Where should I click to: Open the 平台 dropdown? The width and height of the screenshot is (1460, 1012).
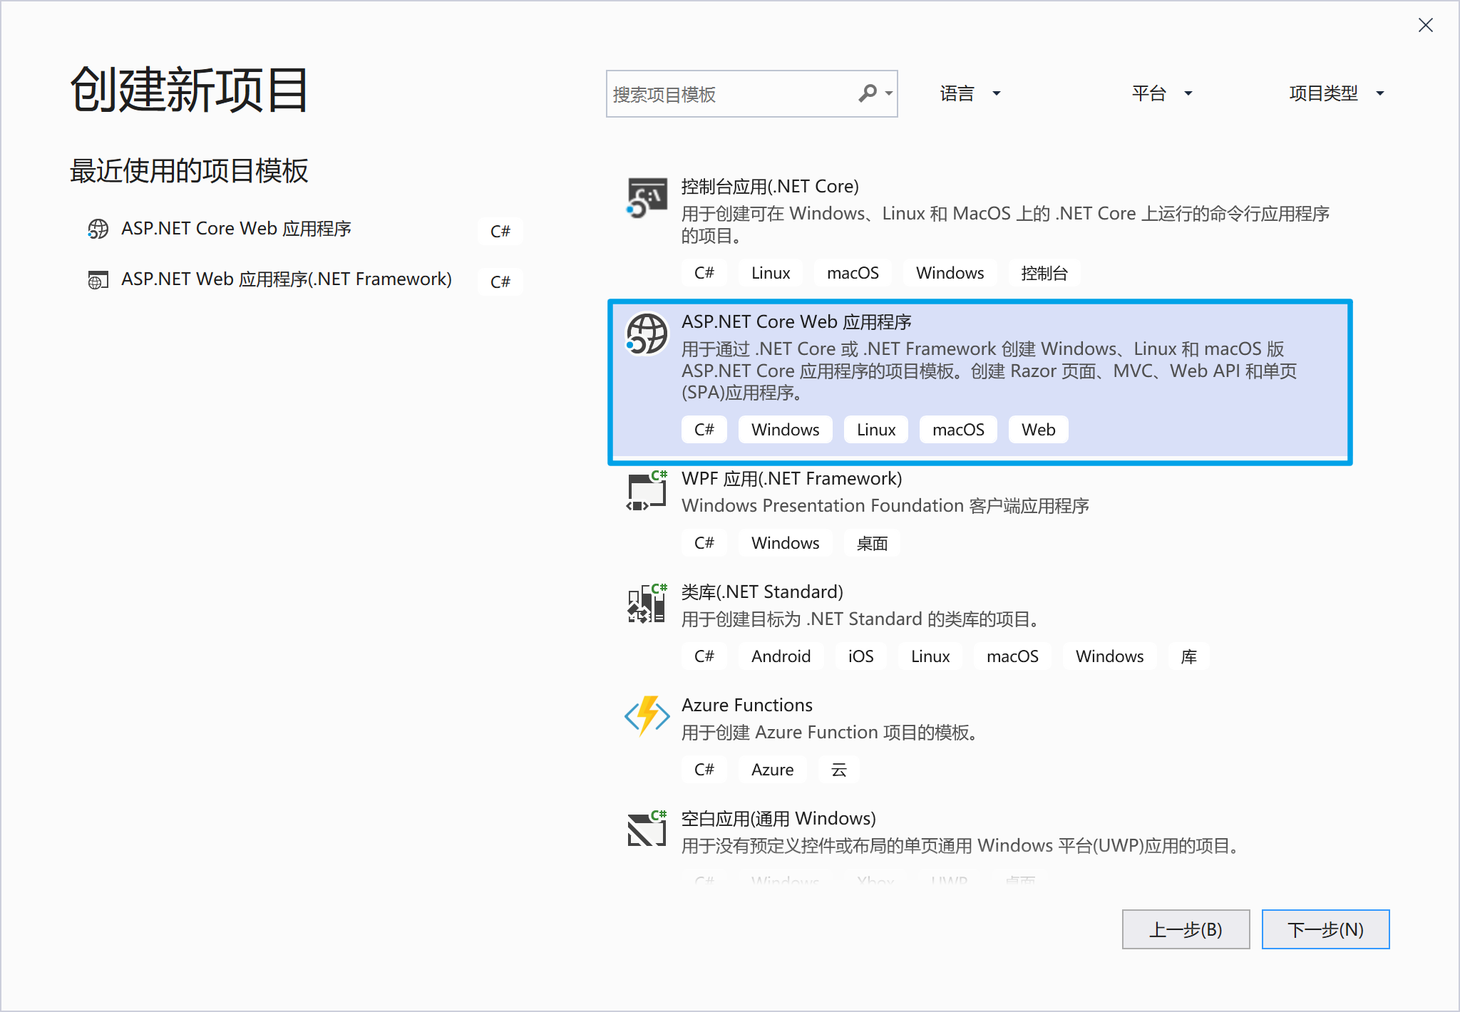click(1161, 93)
